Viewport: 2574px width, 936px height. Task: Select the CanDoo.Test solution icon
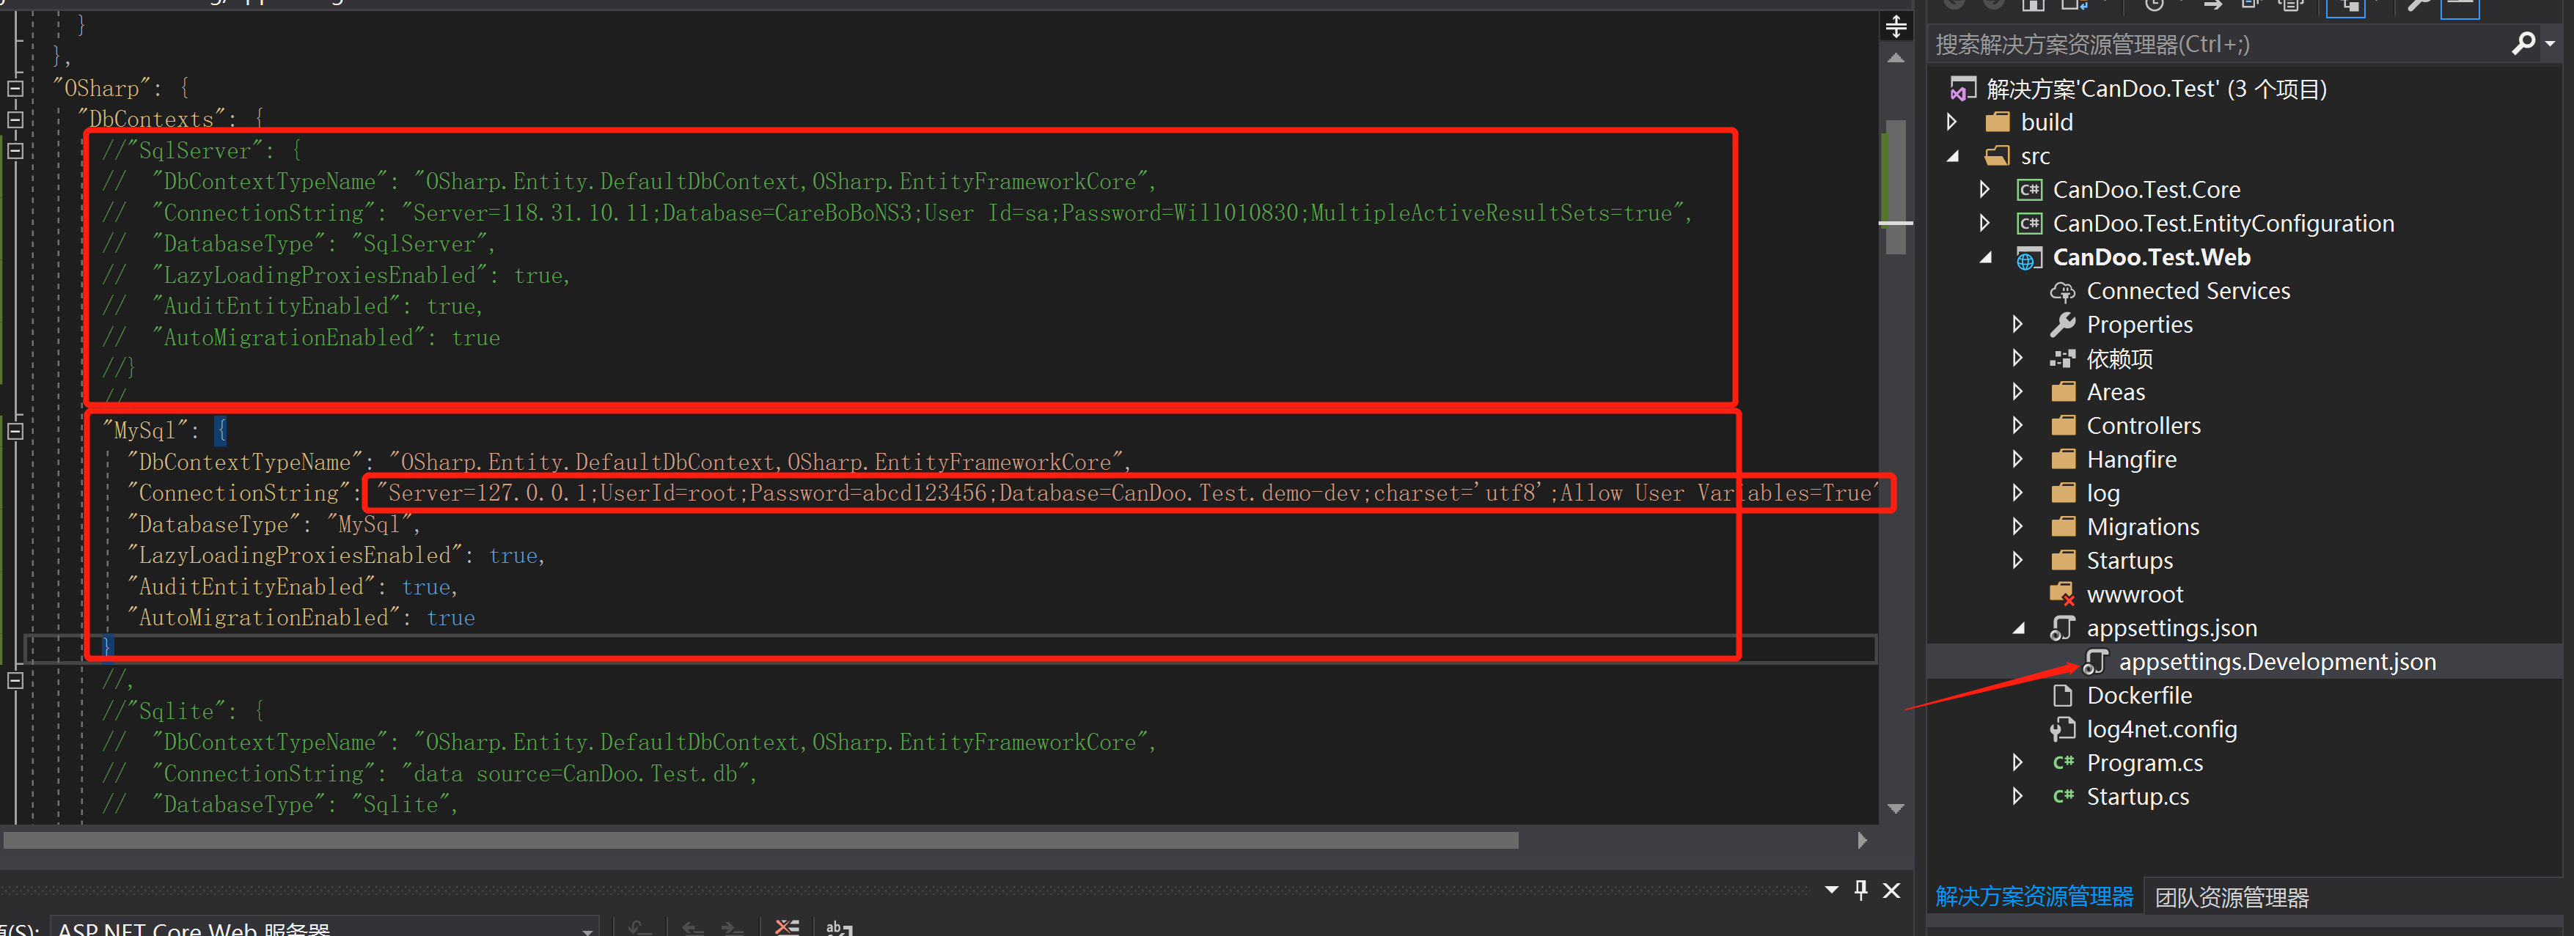1962,89
